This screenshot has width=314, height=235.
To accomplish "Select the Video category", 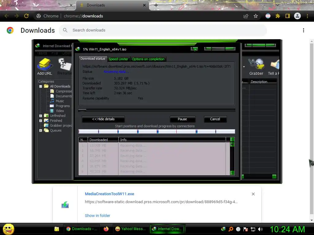I will point(57,111).
